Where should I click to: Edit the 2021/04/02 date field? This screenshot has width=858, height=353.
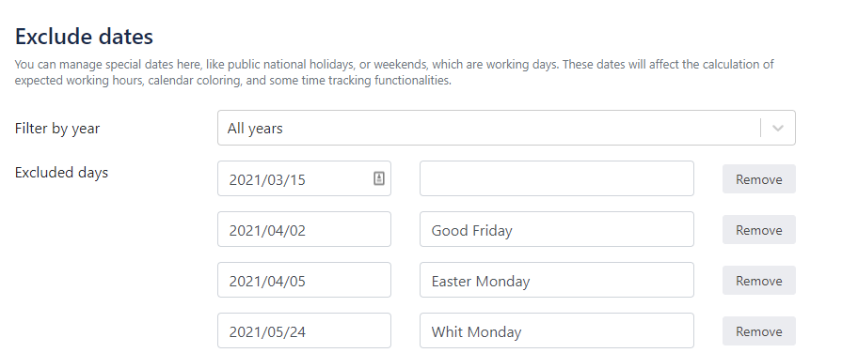(304, 229)
